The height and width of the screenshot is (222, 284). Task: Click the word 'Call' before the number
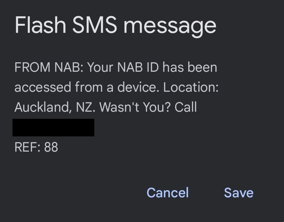186,107
